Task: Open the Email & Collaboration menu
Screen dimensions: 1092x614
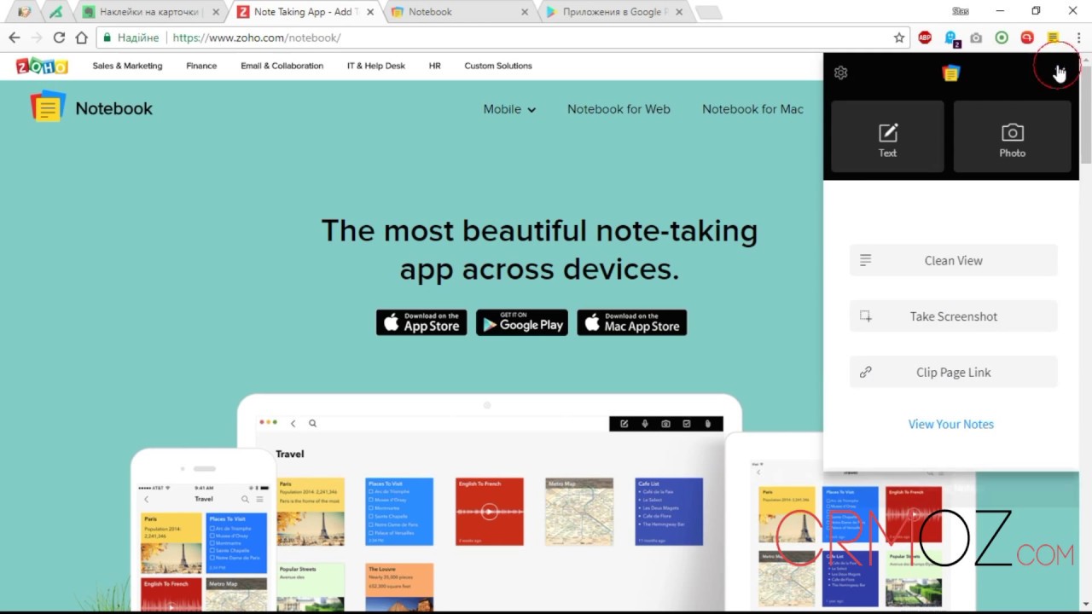Action: (282, 66)
